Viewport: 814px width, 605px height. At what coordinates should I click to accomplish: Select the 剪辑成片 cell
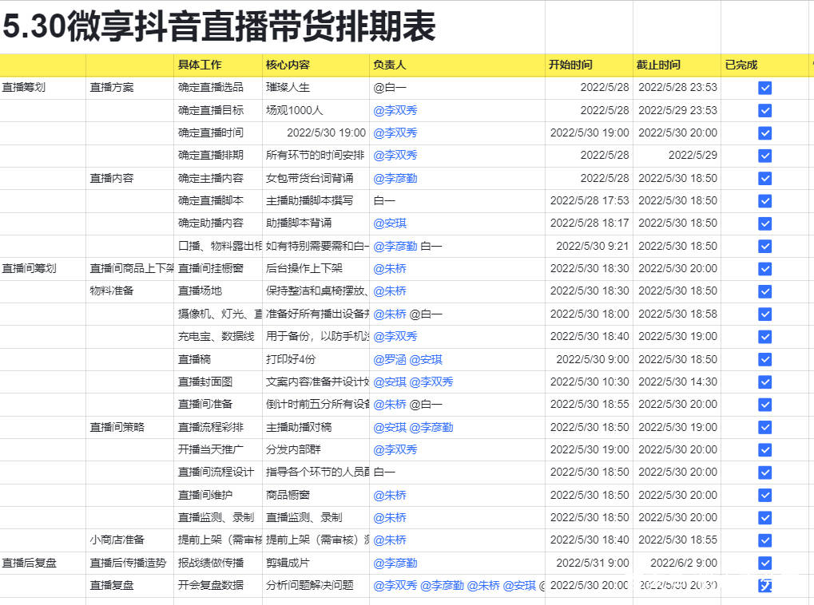tap(316, 563)
